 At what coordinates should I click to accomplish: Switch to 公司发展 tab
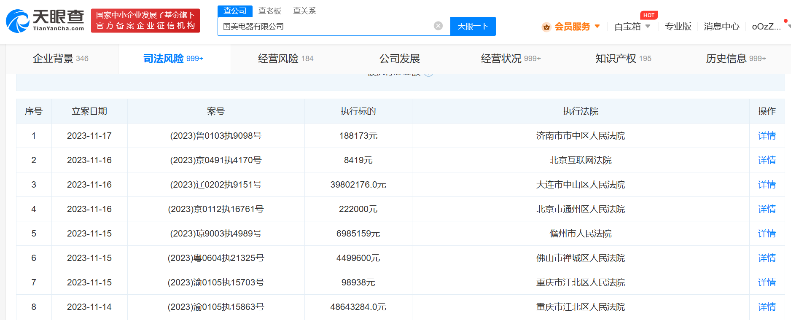(400, 59)
